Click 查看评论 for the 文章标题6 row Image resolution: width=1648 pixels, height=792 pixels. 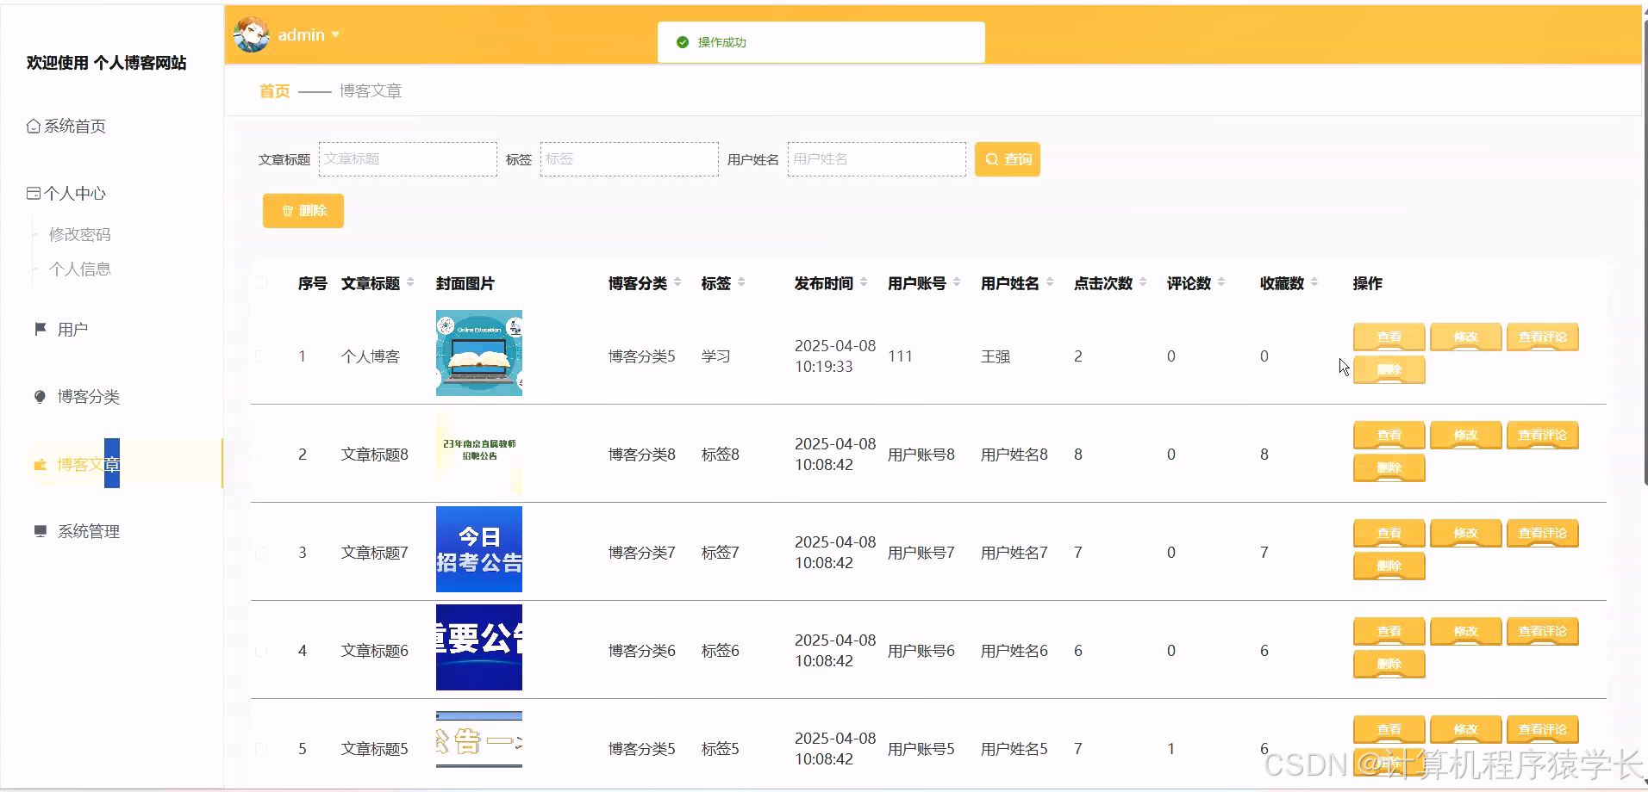click(x=1543, y=631)
